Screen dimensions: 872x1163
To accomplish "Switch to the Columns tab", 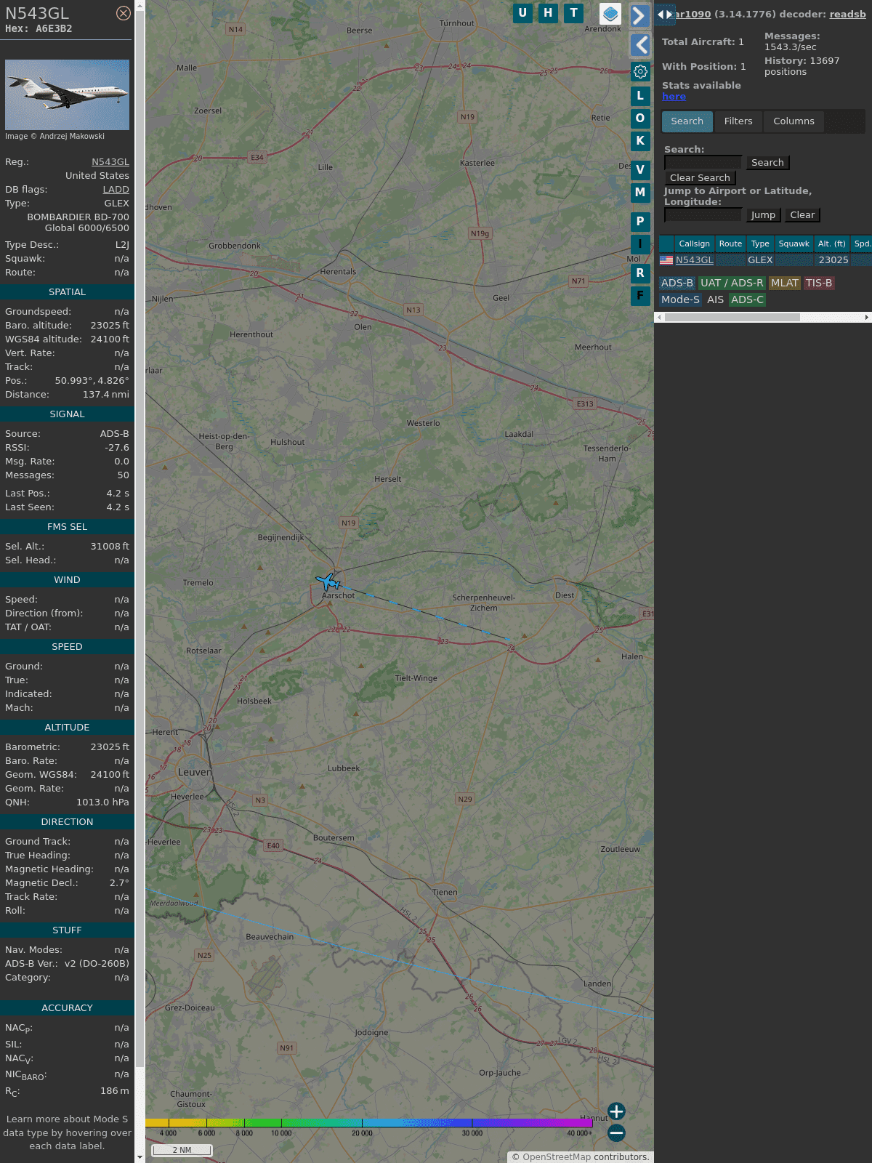I will pos(794,121).
